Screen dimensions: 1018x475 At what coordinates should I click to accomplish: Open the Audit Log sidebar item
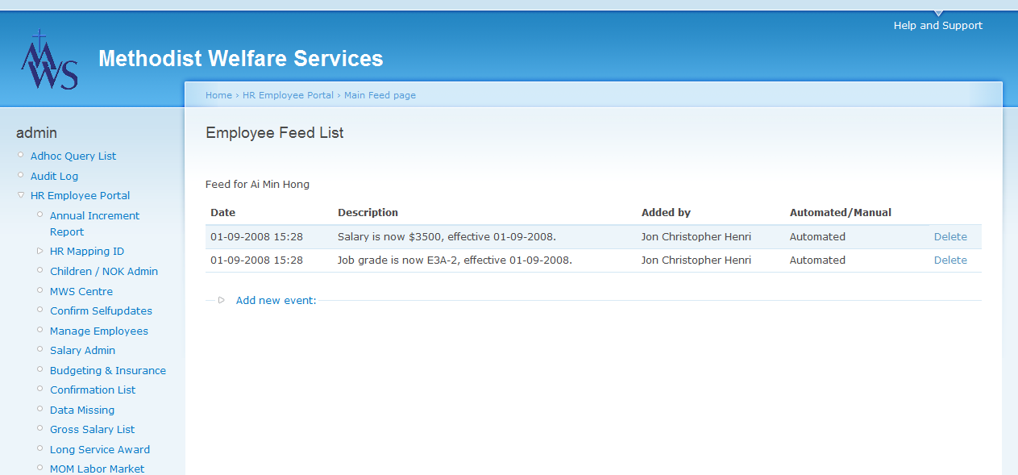tap(54, 176)
